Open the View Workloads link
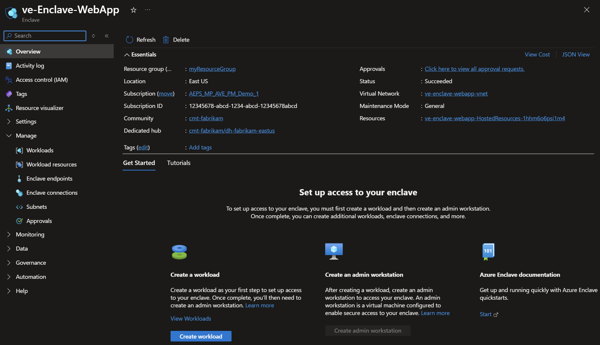Screen dimensions: 600x345 point(191,319)
